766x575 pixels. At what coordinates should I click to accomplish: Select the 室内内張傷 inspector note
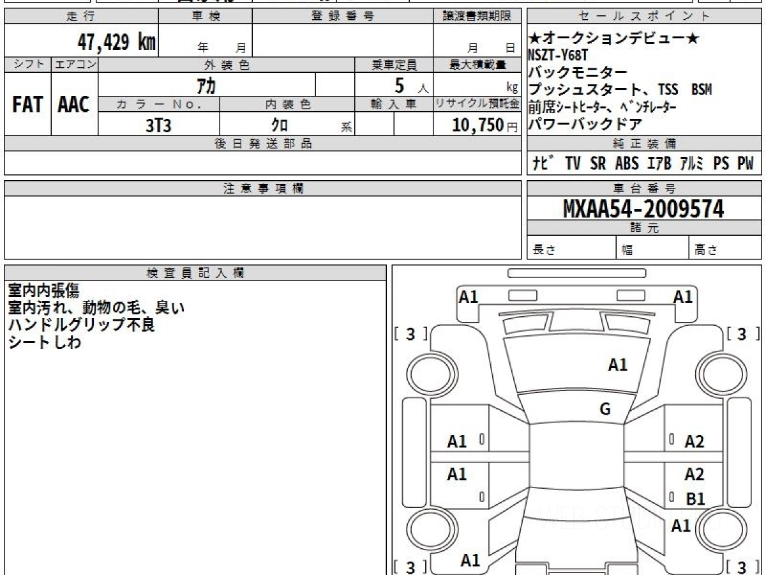43,291
